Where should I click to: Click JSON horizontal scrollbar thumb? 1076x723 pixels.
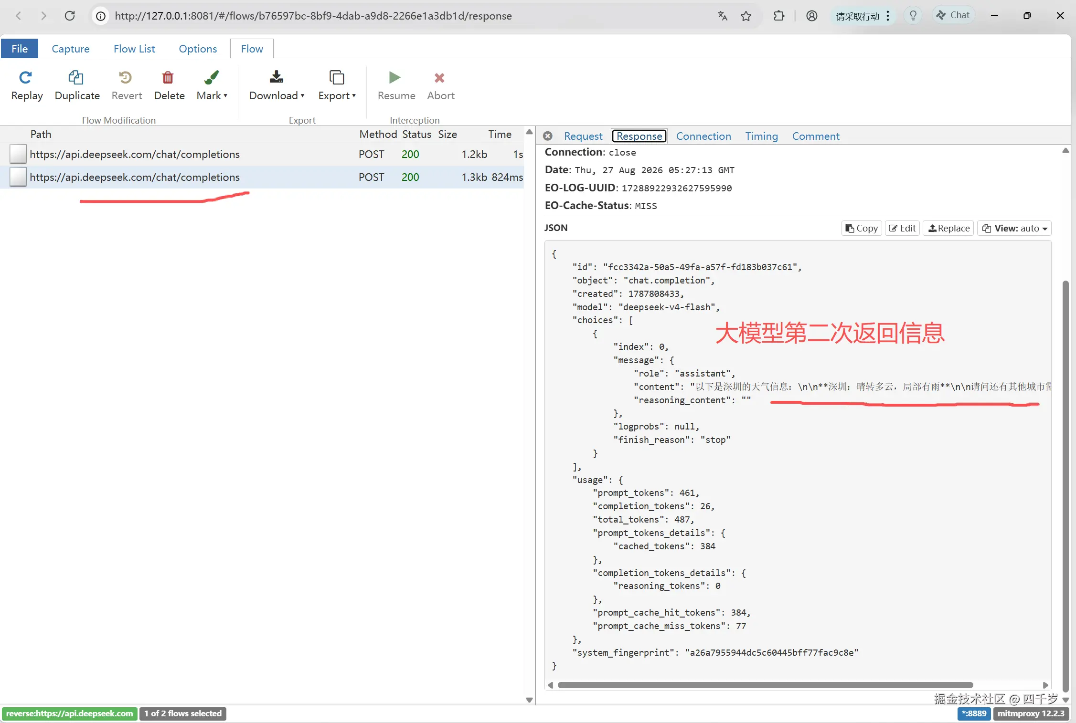click(765, 685)
